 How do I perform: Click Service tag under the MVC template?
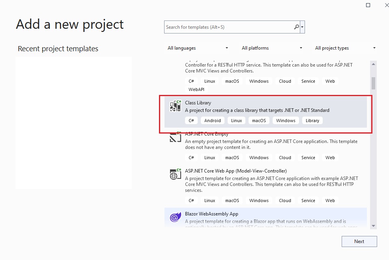click(309, 201)
